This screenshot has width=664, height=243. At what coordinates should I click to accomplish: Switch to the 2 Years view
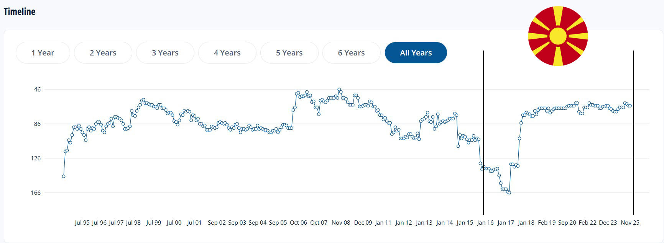tap(103, 53)
